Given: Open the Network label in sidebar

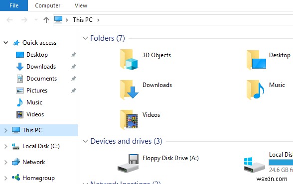Looking at the screenshot, I should (34, 162).
